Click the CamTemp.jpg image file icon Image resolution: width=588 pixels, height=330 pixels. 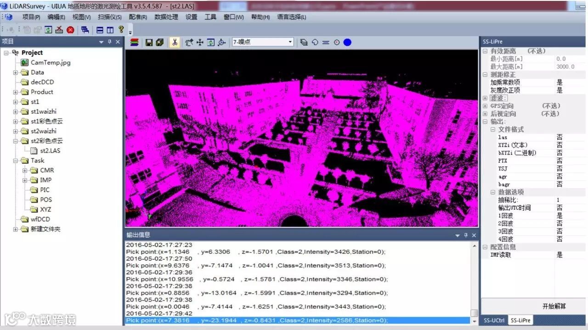pos(24,62)
